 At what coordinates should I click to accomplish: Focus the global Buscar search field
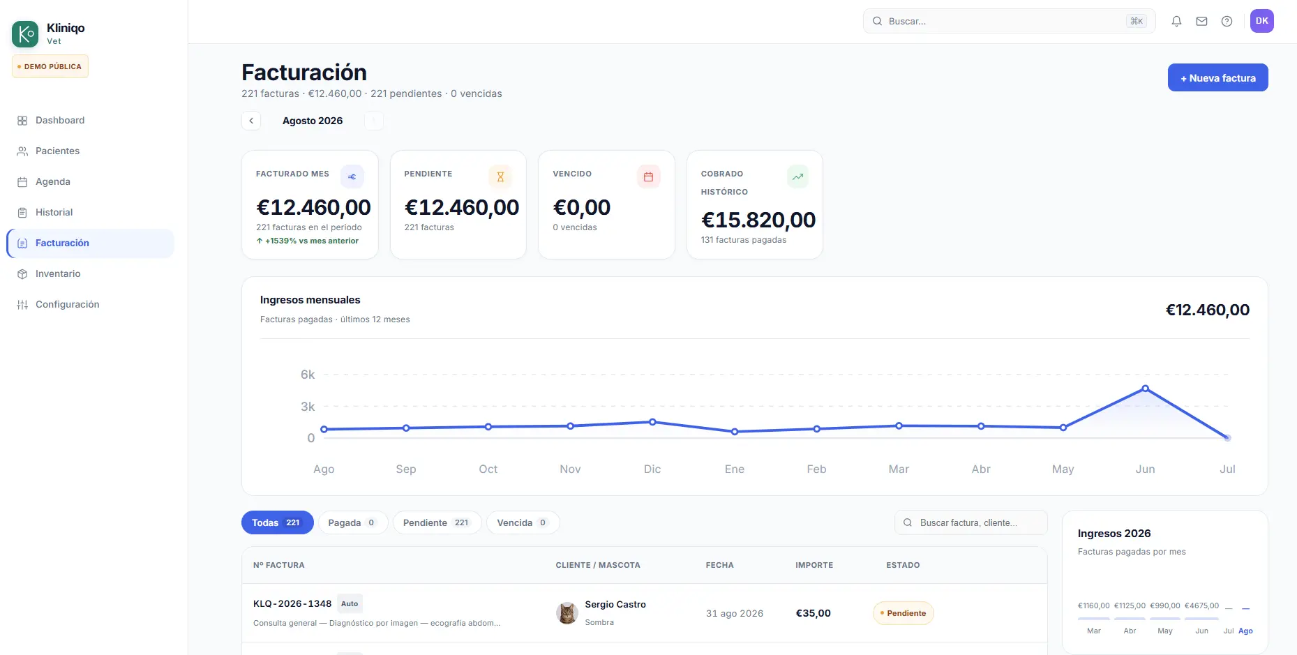(1009, 21)
